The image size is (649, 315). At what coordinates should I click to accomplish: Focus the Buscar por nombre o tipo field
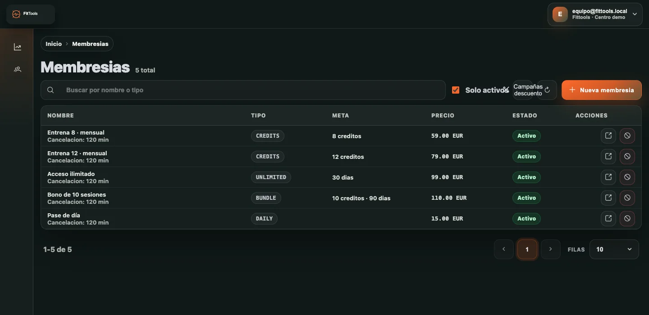click(243, 90)
